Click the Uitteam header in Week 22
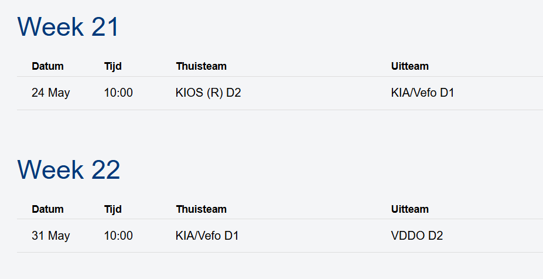Viewport: 543px width, 279px height. point(409,209)
